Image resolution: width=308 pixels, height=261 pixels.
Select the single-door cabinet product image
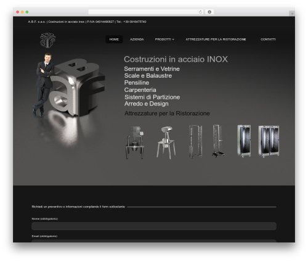coord(244,141)
